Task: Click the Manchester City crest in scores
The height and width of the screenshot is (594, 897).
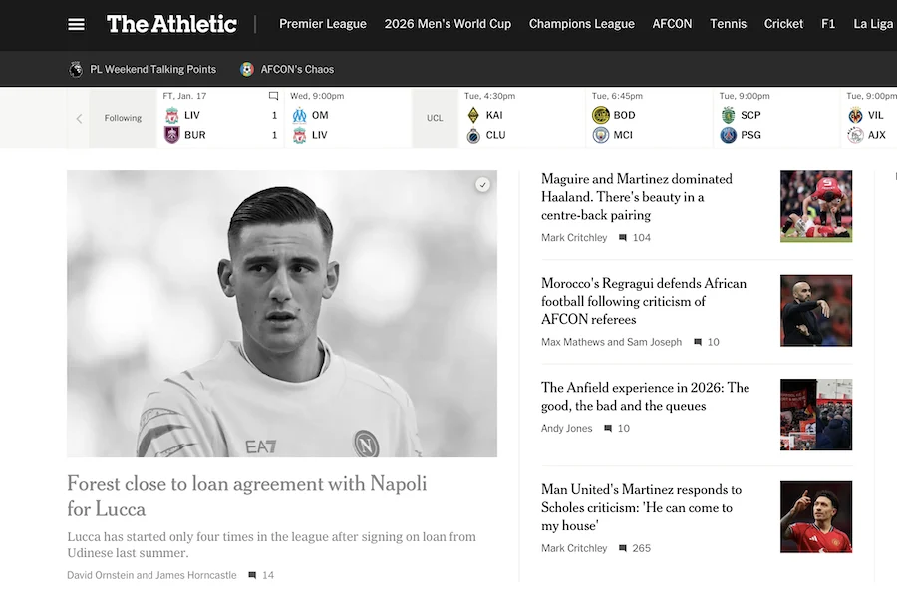Action: pos(600,135)
